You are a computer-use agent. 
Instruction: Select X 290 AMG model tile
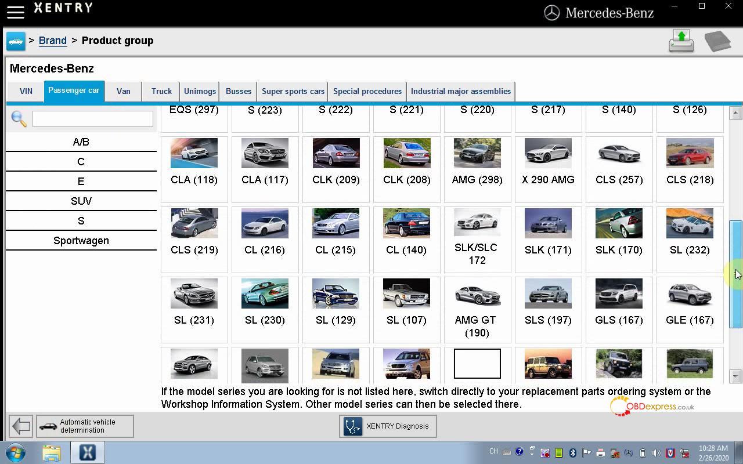point(548,169)
